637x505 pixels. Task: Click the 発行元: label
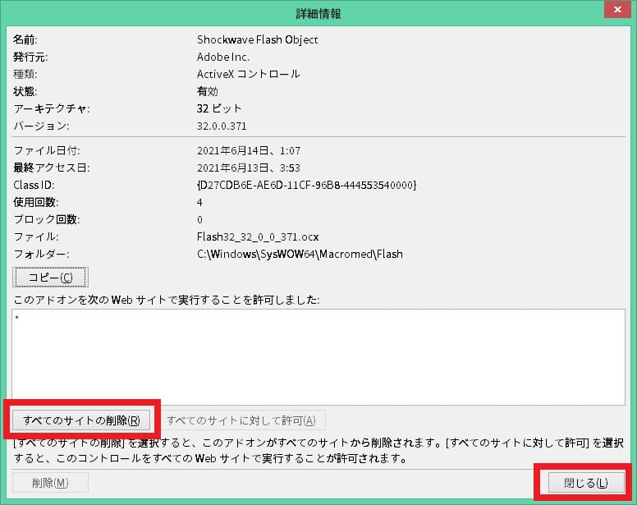(30, 57)
